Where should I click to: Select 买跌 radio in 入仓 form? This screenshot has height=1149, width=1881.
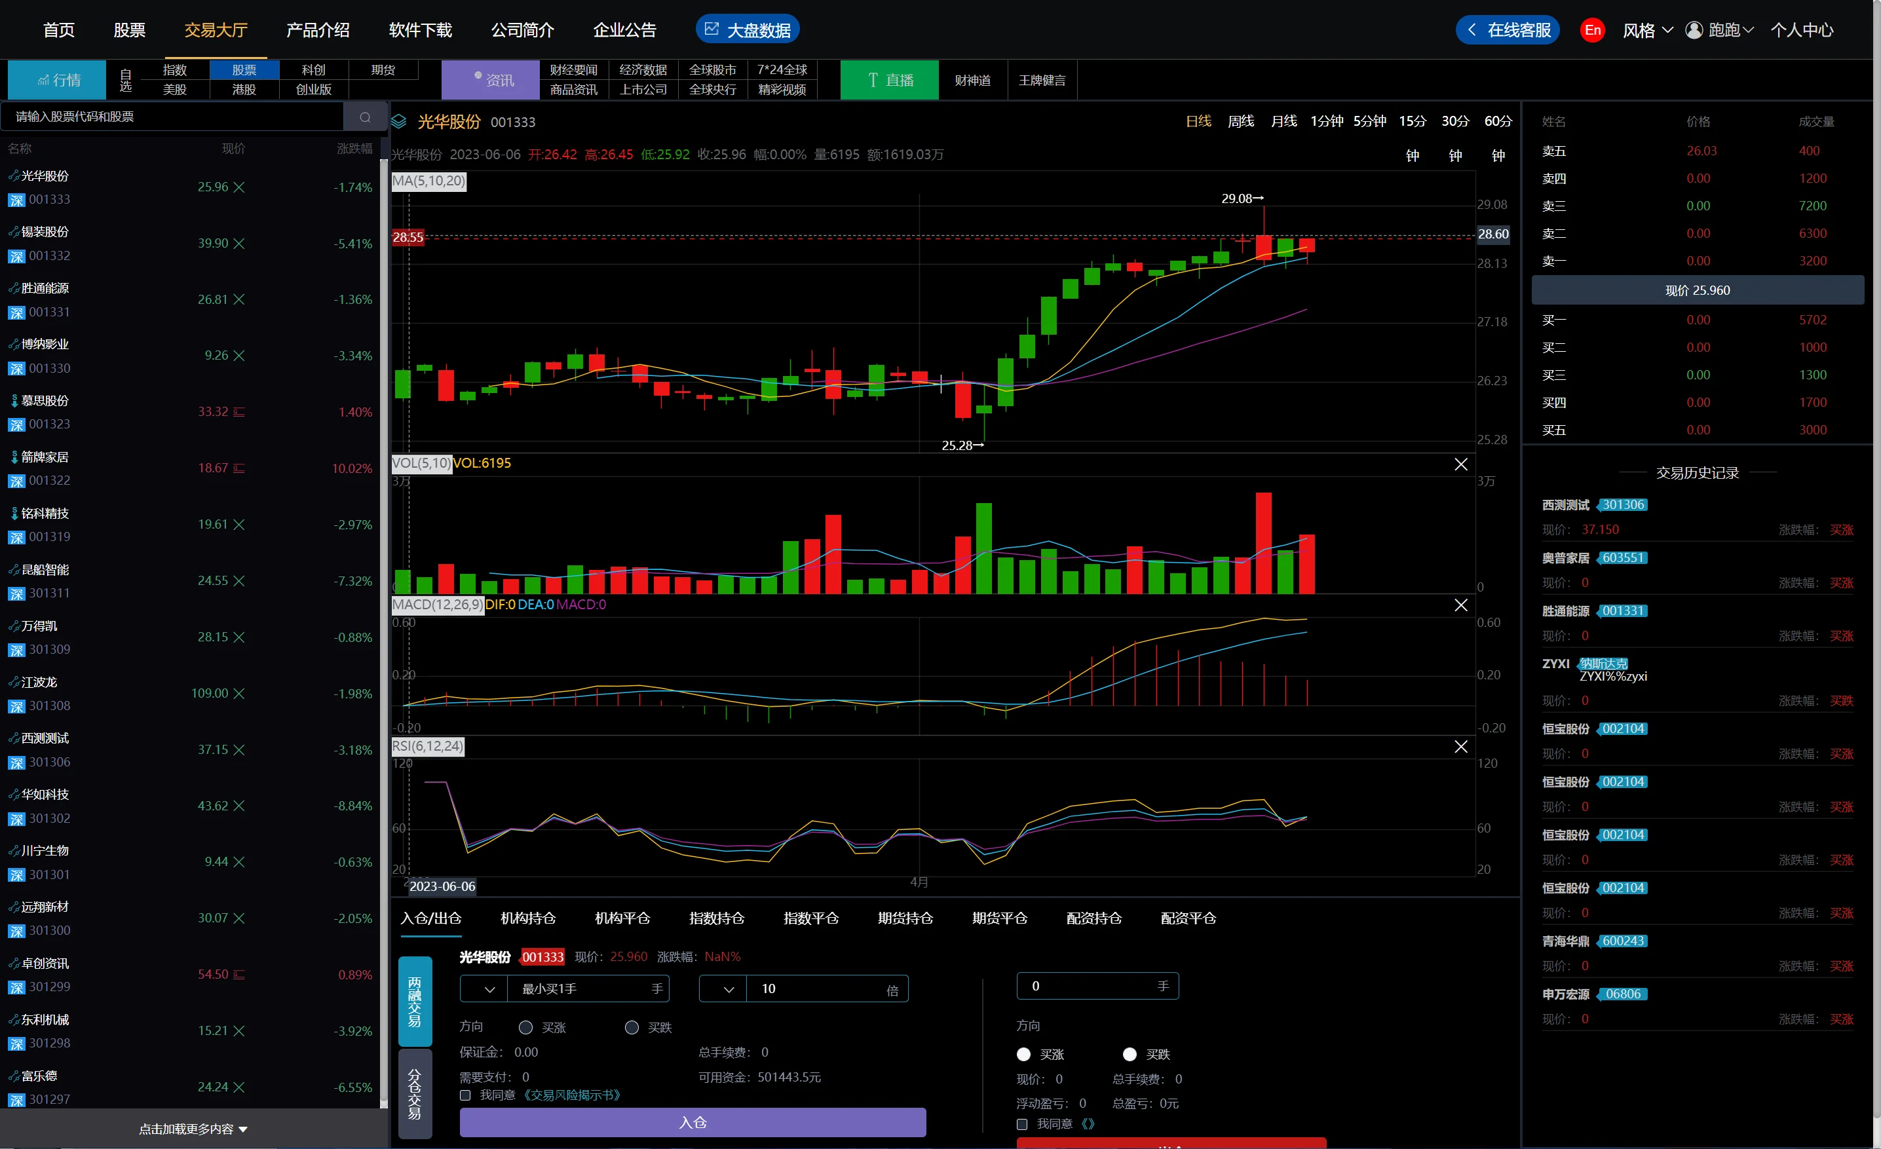point(632,1028)
